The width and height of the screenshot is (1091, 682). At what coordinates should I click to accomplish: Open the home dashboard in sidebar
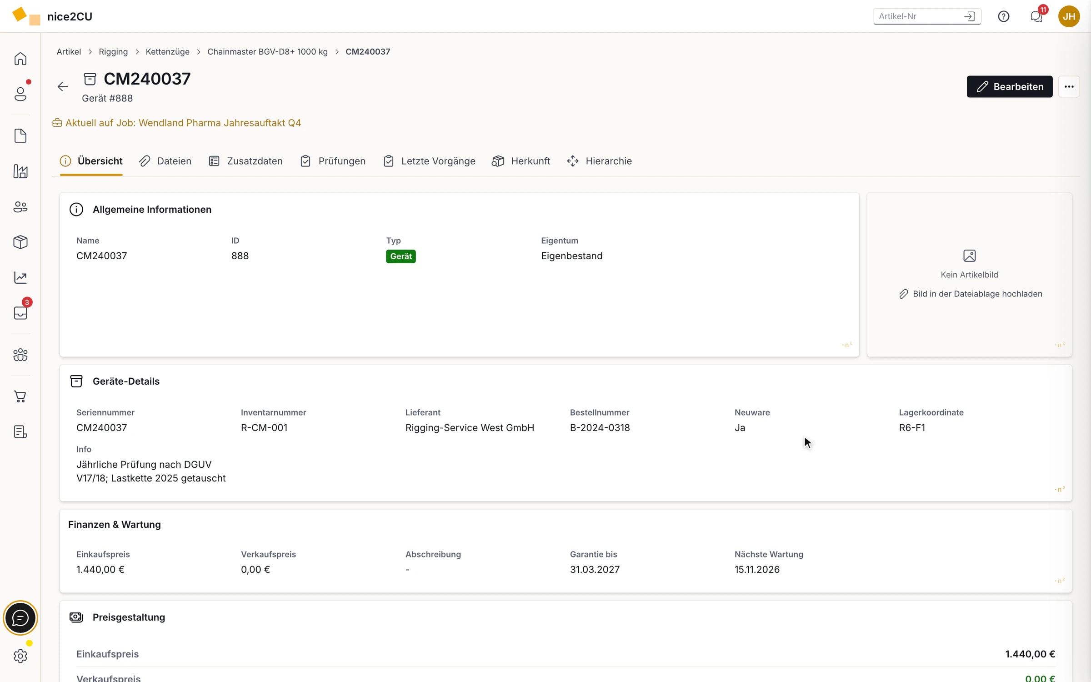(x=20, y=59)
